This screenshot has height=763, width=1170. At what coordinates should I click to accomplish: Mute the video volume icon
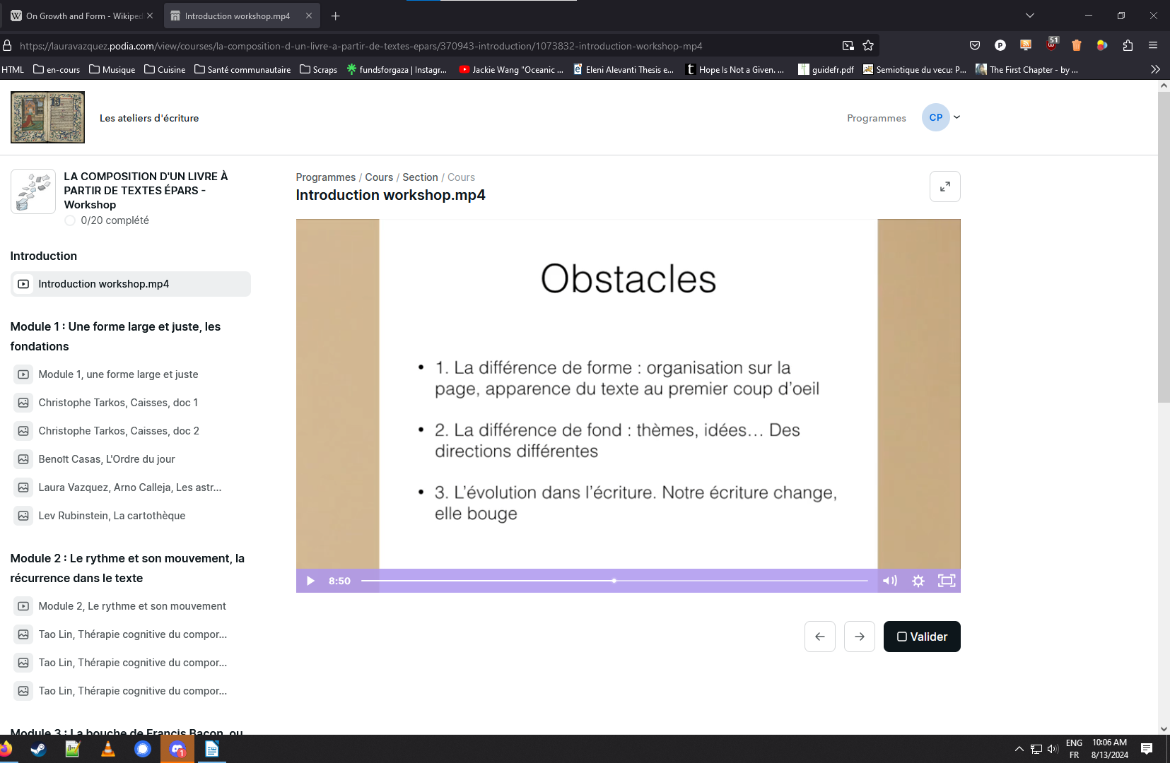click(x=889, y=581)
